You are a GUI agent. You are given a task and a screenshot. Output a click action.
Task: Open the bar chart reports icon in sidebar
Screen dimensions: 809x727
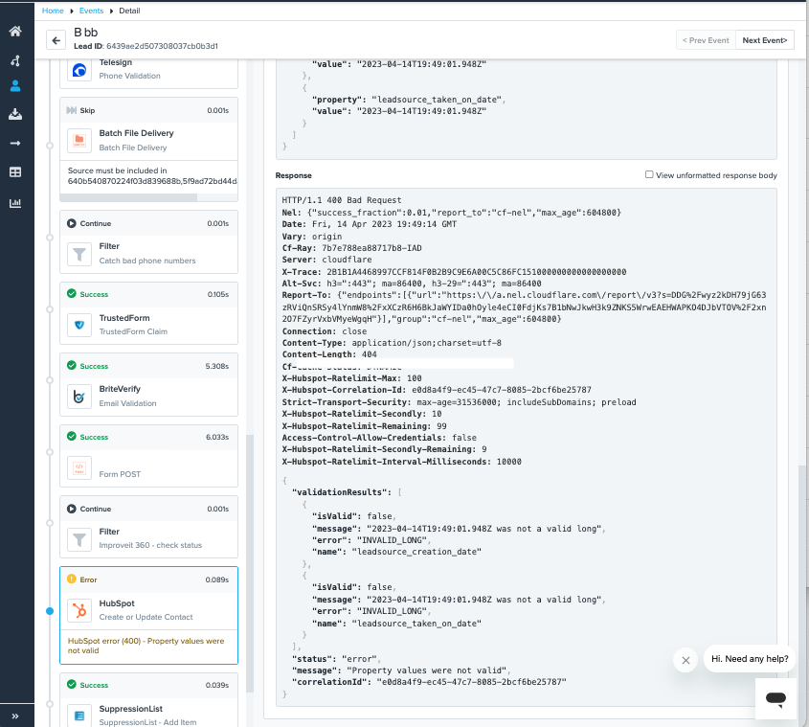coord(15,203)
